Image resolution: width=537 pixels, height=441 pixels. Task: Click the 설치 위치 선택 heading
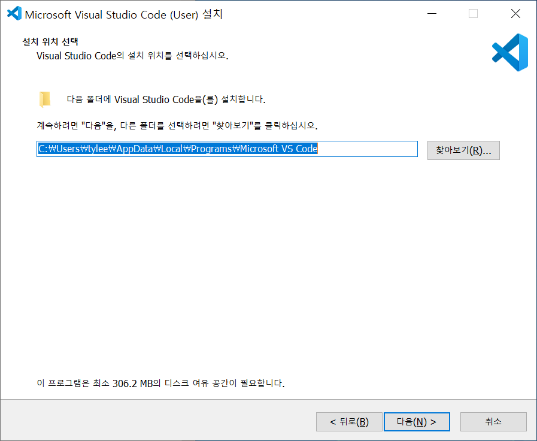pyautogui.click(x=50, y=41)
